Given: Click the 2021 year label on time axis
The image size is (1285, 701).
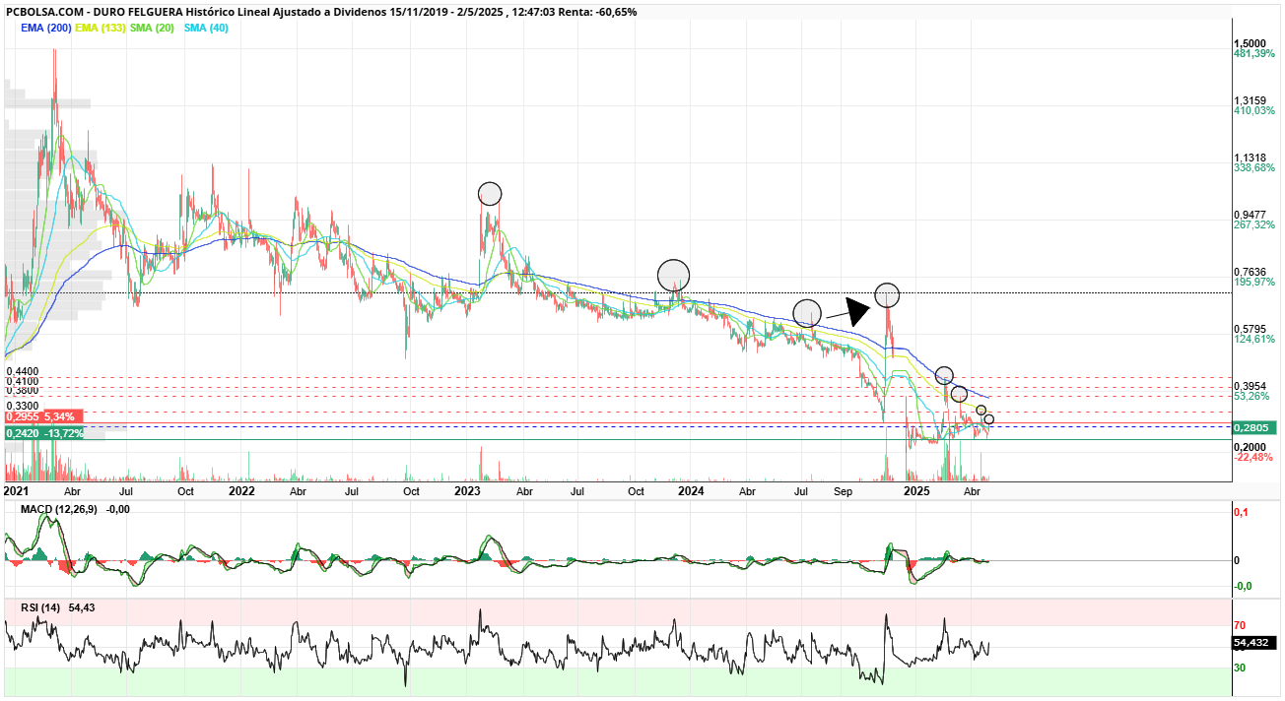Looking at the screenshot, I should 17,490.
